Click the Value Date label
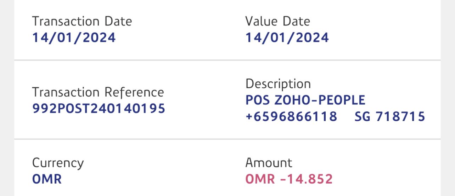 click(277, 22)
